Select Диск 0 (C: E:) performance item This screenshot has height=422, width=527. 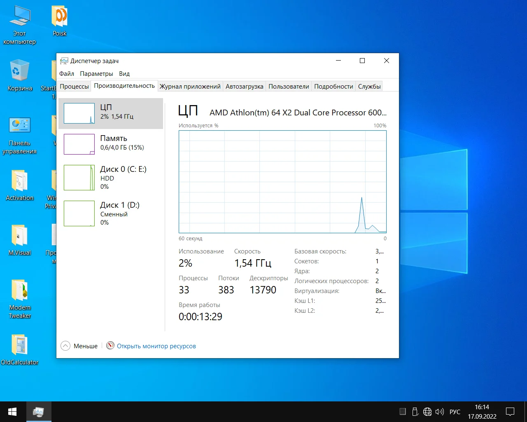pos(111,178)
